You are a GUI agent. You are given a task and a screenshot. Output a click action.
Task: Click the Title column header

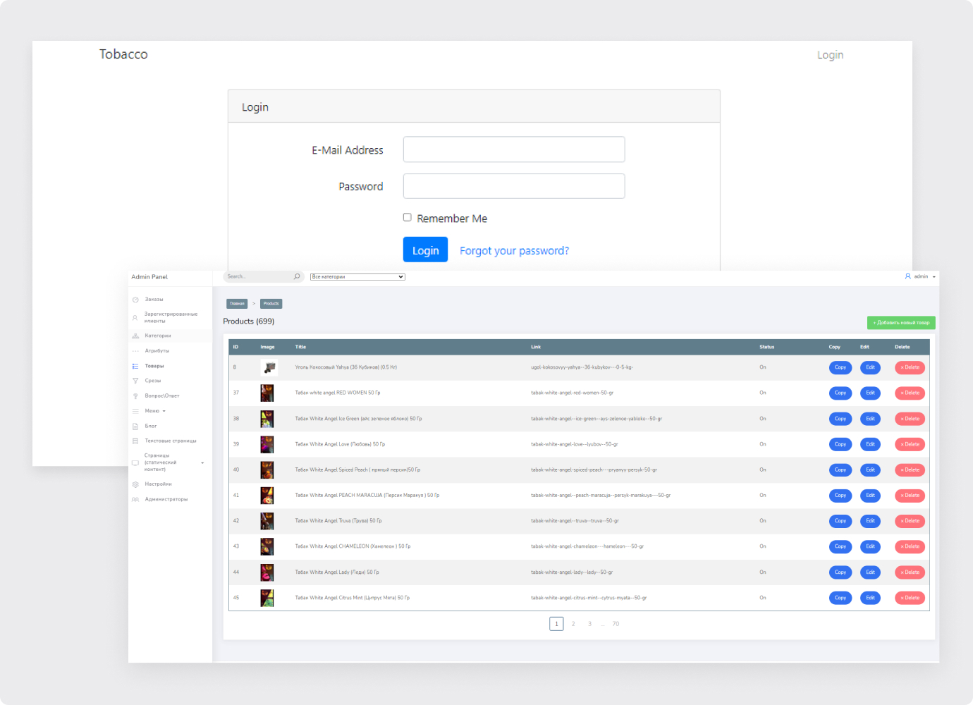(300, 347)
